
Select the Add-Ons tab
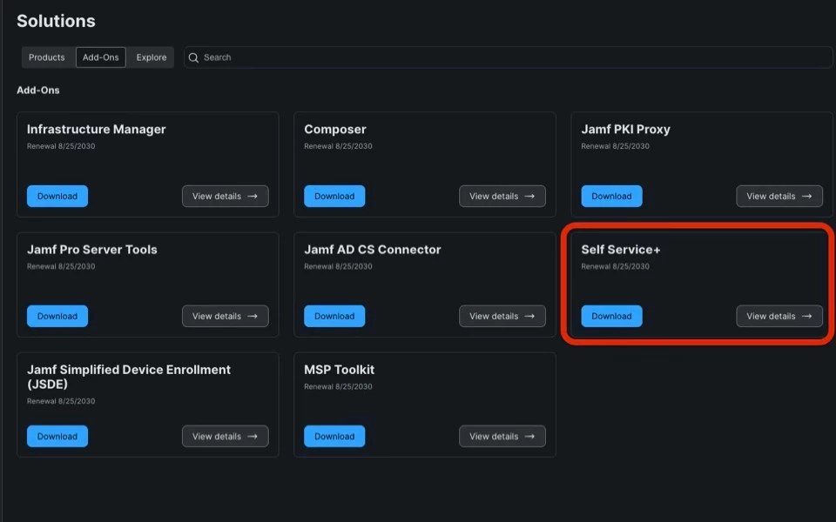click(x=101, y=57)
